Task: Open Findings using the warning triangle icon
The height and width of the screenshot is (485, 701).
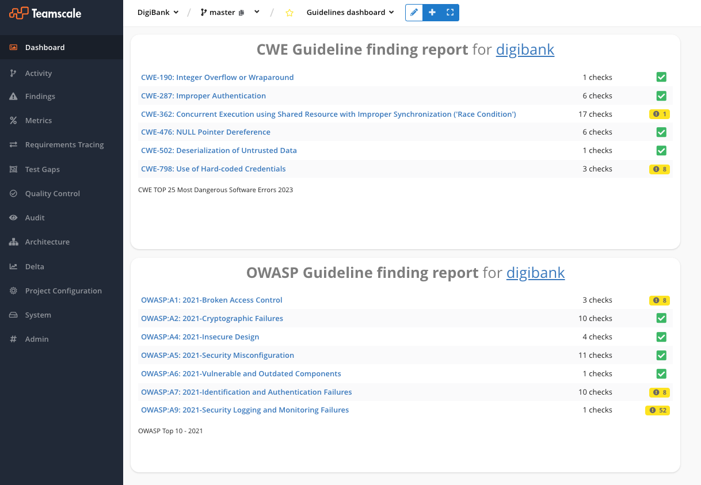Action: click(x=14, y=96)
